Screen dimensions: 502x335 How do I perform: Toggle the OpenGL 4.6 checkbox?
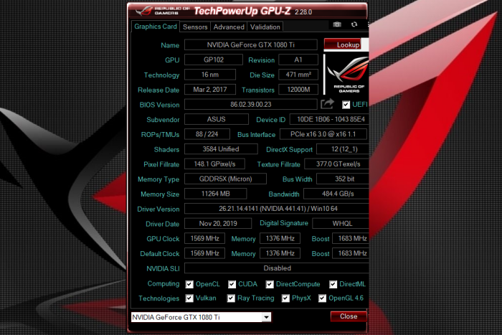pos(322,298)
